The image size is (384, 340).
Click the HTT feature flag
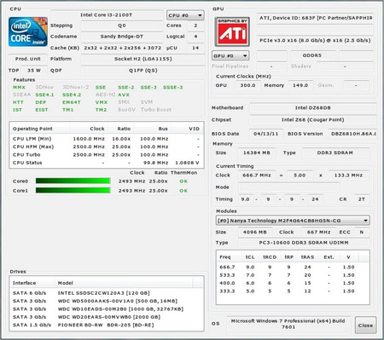coord(18,102)
